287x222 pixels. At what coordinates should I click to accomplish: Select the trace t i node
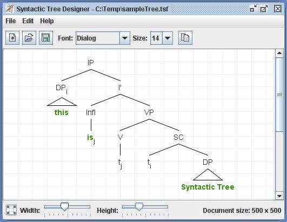point(149,163)
